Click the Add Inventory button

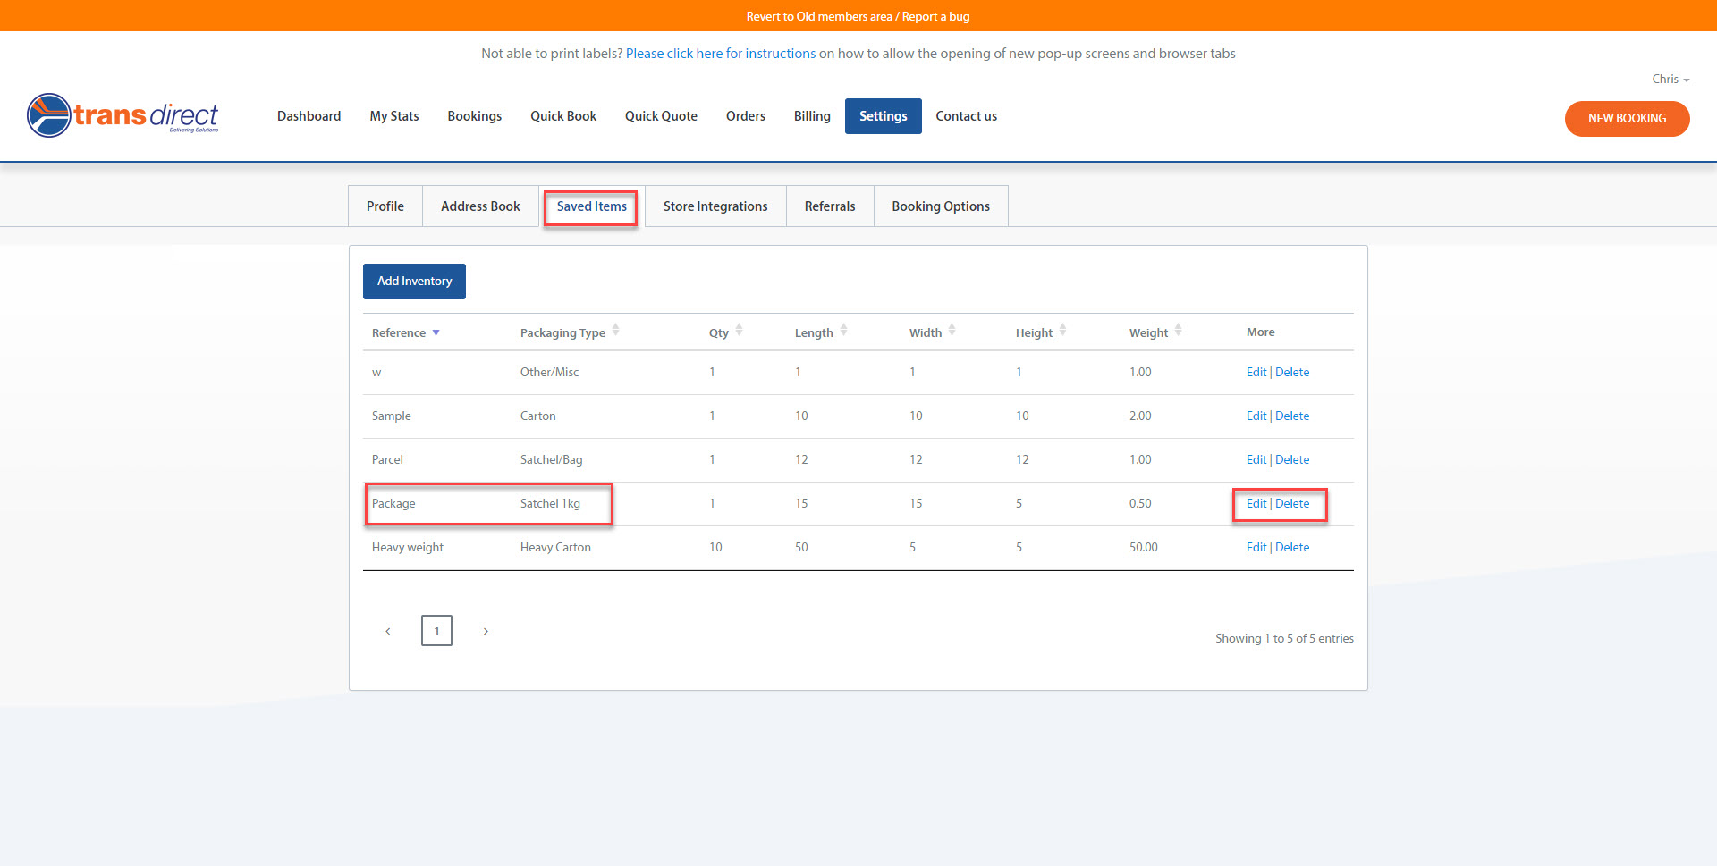tap(414, 281)
